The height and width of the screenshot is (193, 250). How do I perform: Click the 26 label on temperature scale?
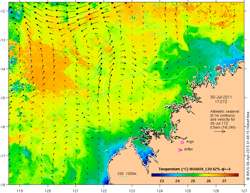(x=209, y=181)
